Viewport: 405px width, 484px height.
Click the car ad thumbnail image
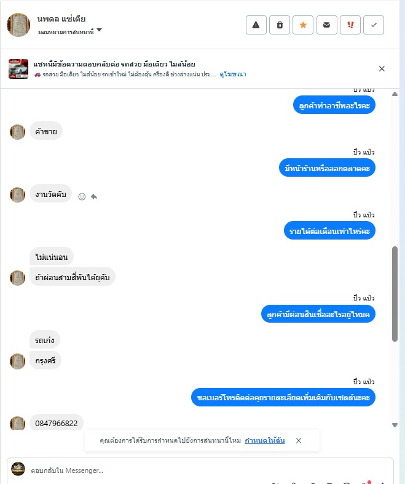[18, 69]
